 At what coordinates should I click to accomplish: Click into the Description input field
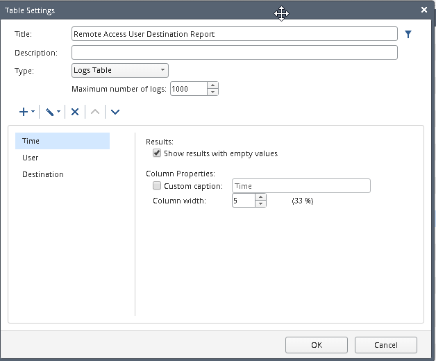pyautogui.click(x=235, y=53)
